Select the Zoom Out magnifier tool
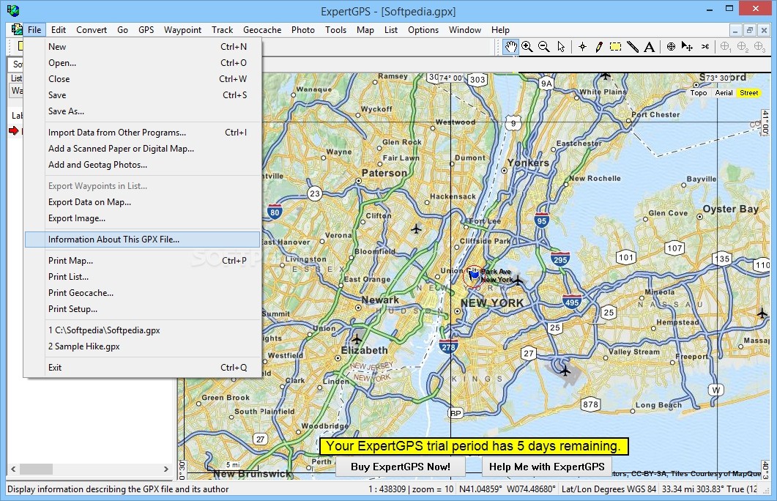777x501 pixels. point(544,47)
